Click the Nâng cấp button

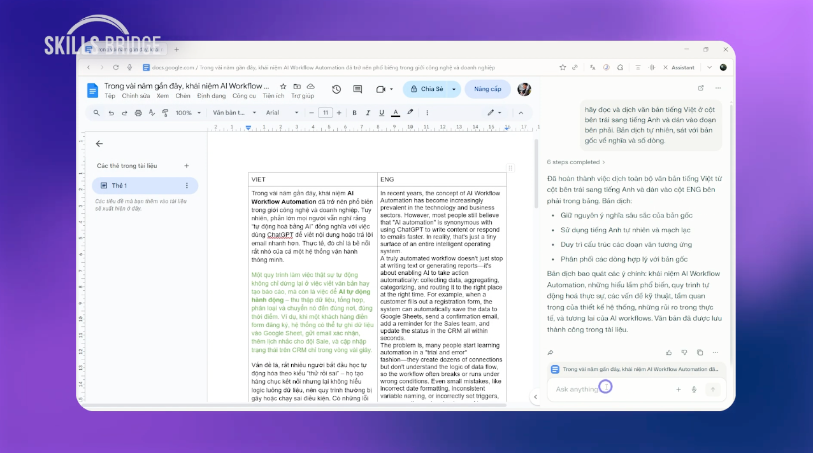[x=487, y=89]
